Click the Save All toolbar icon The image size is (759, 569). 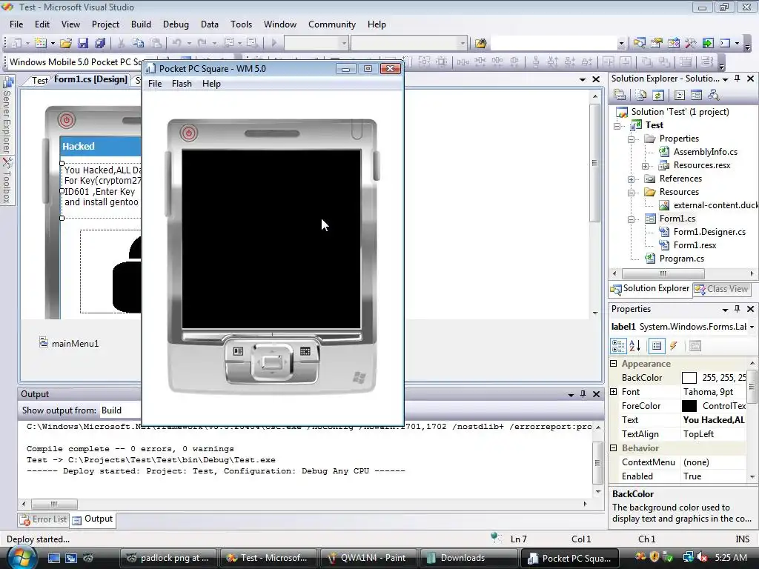pos(100,44)
